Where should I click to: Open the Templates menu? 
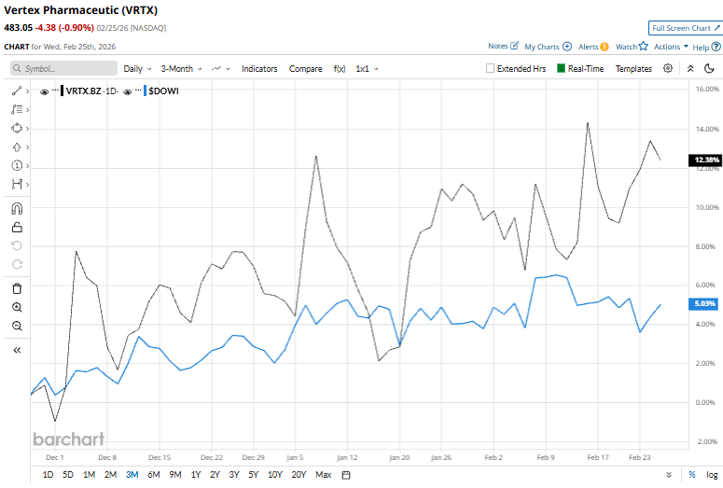[x=633, y=69]
